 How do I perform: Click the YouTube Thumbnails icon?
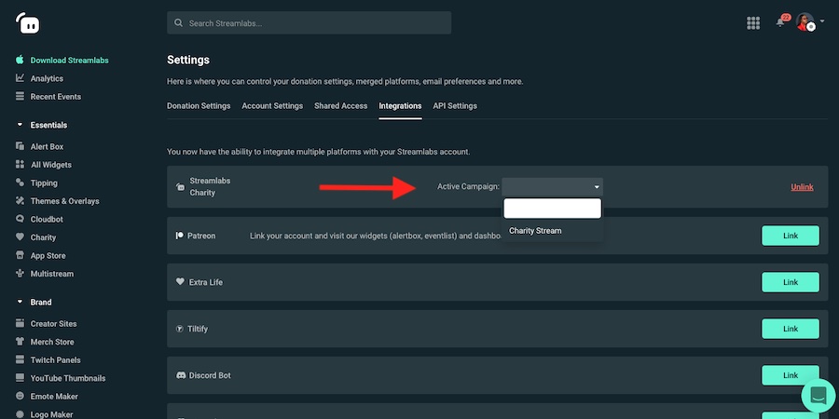(20, 378)
